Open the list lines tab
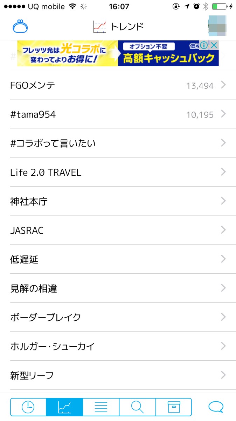This screenshot has height=421, width=236. pos(101,407)
